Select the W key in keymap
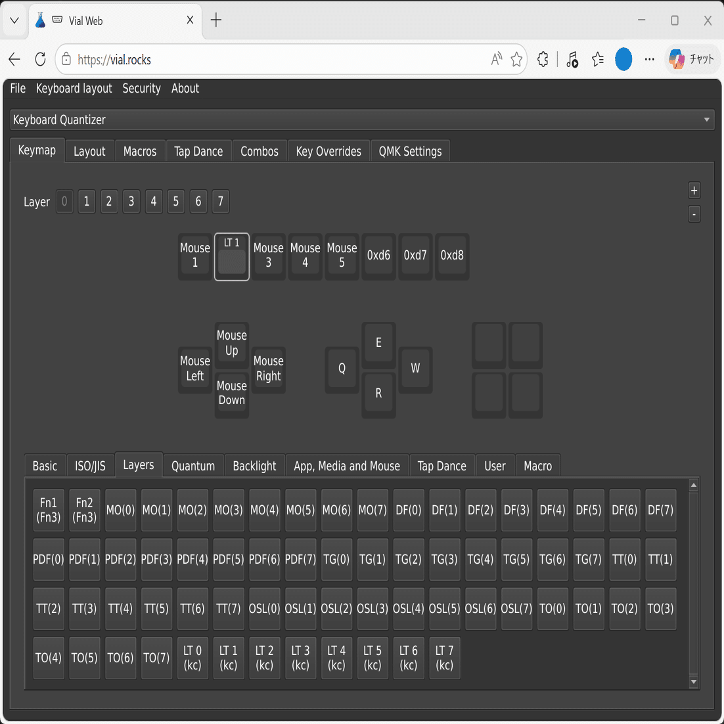Screen dimensions: 724x724 coord(415,370)
